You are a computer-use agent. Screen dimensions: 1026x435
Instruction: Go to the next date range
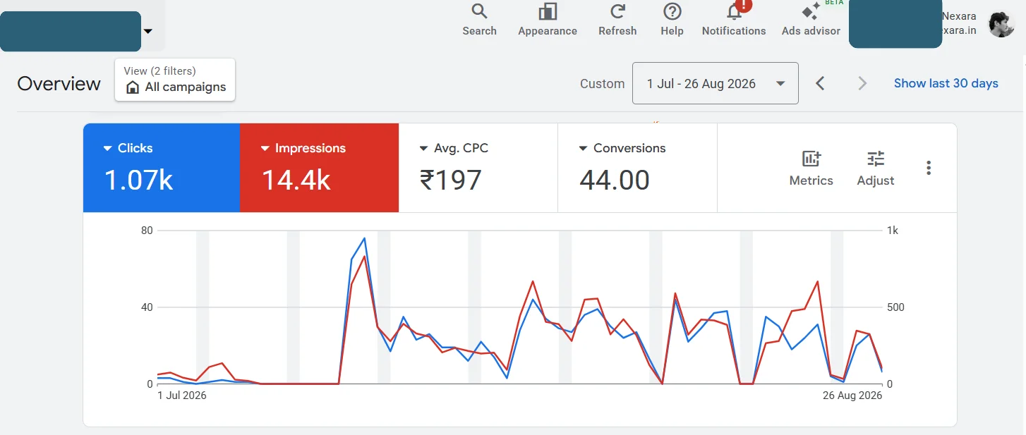(x=862, y=83)
